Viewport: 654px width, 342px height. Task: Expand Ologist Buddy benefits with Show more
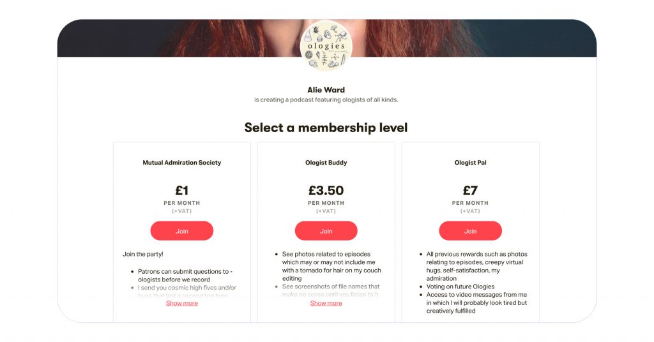(x=326, y=303)
